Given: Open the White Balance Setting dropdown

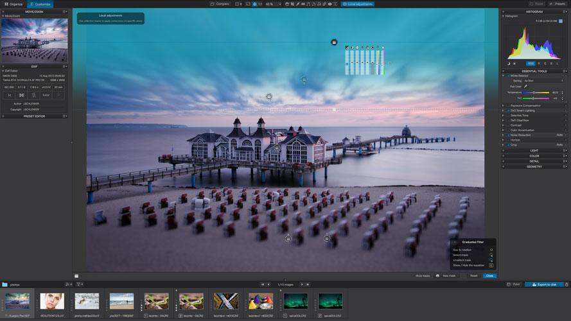Looking at the screenshot, I should coord(541,81).
